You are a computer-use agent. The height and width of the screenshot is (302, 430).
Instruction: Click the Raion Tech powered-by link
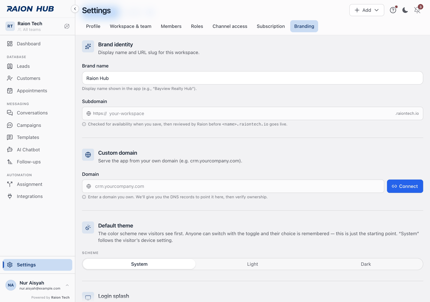[60, 297]
